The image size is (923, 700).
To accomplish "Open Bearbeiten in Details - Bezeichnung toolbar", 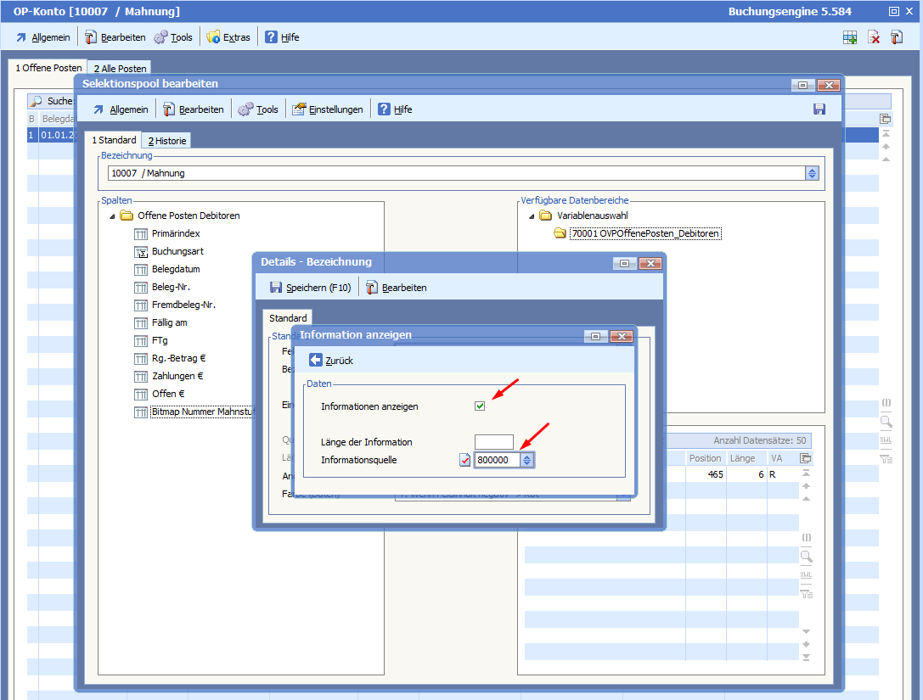I will (x=397, y=288).
